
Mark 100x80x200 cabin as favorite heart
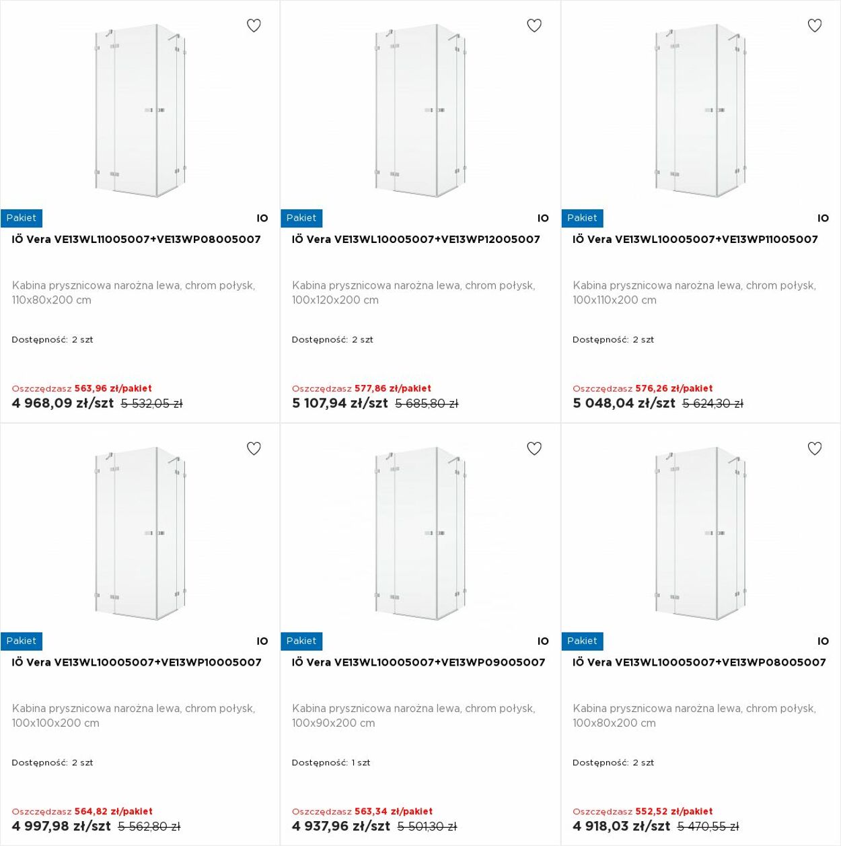tap(815, 448)
